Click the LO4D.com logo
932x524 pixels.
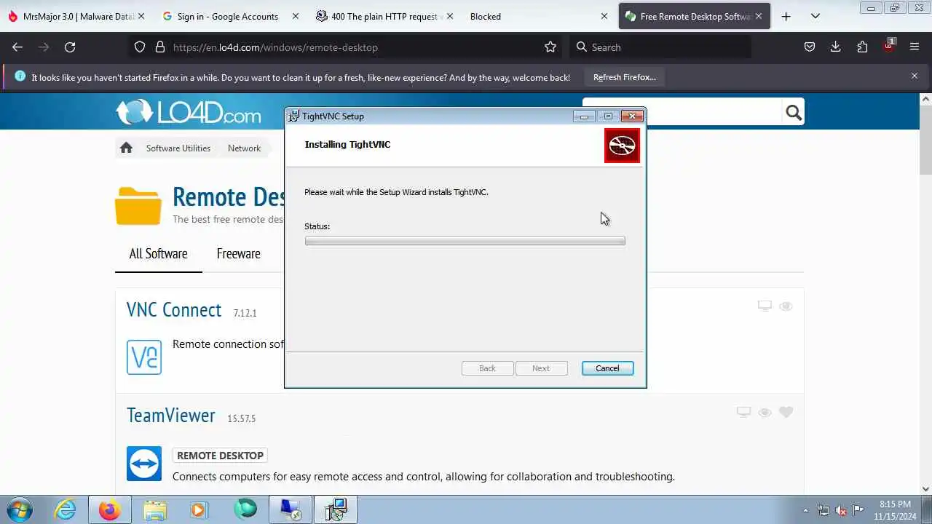pos(188,112)
